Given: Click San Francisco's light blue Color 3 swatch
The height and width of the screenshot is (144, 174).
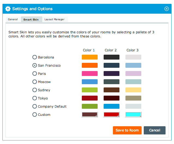Looking at the screenshot, I should 133,65.
